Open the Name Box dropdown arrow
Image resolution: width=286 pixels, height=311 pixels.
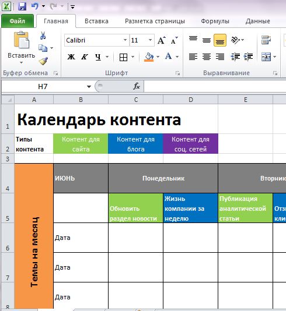click(x=89, y=86)
